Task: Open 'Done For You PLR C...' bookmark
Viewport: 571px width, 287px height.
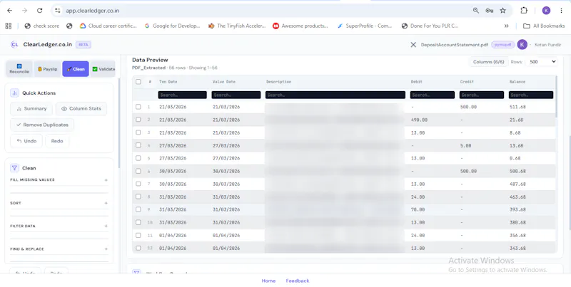Action: 430,26
